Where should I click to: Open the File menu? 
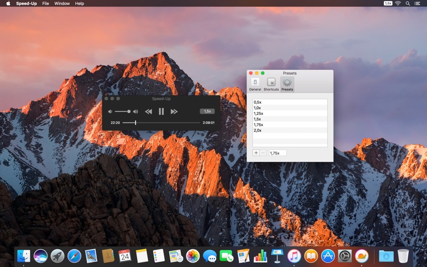(45, 3)
